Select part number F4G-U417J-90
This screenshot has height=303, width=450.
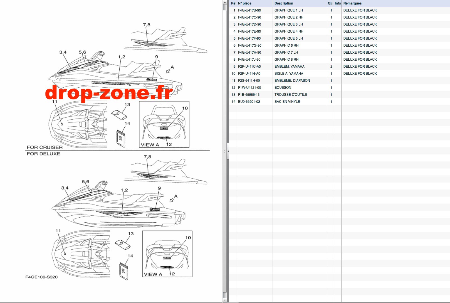click(x=249, y=60)
